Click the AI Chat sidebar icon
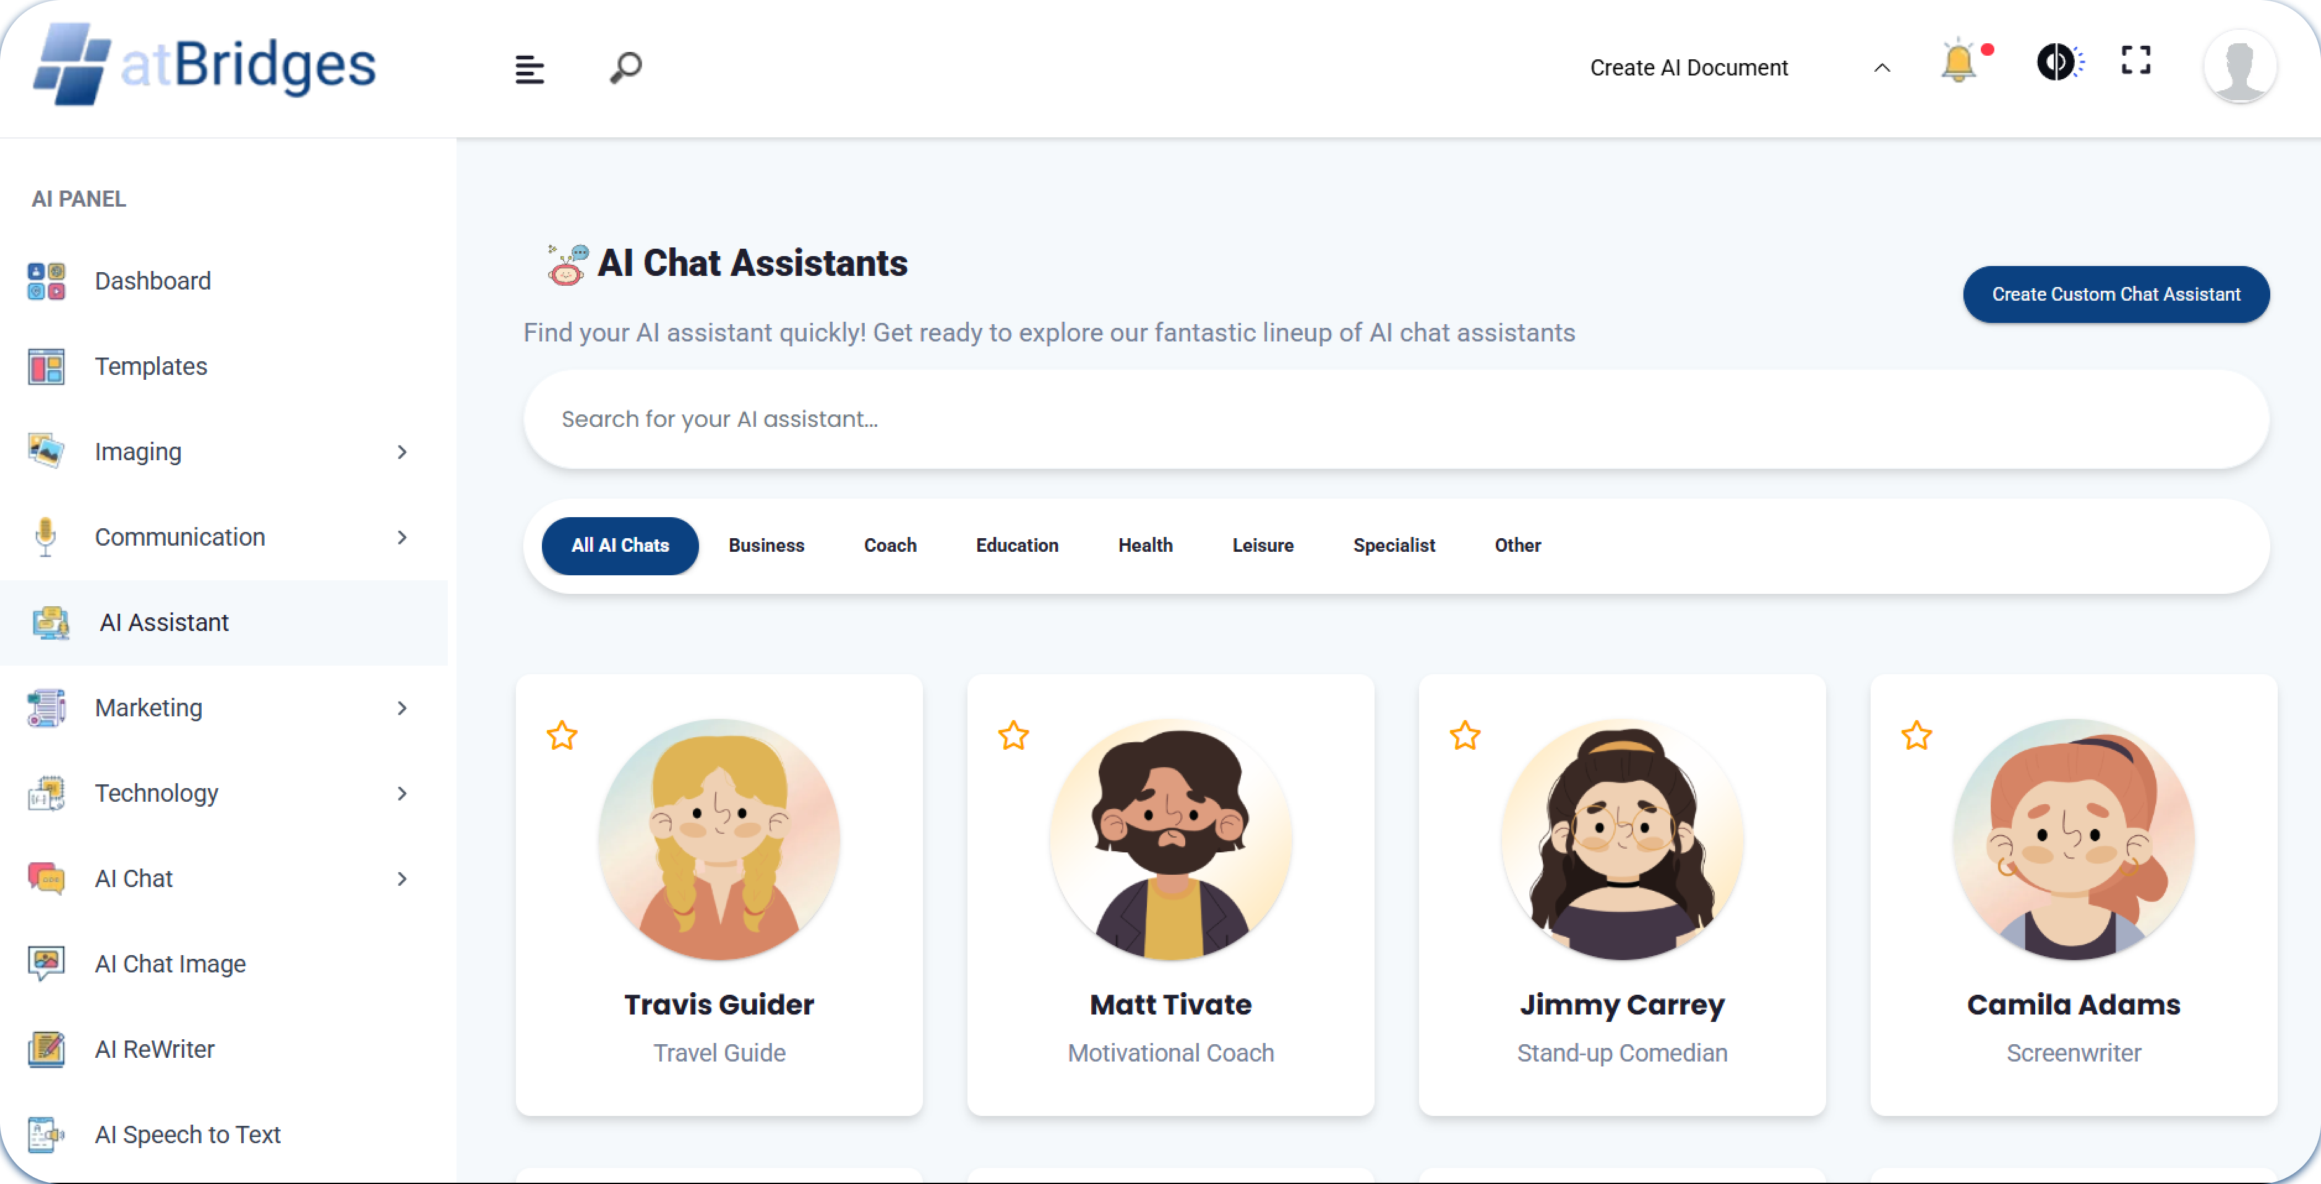The width and height of the screenshot is (2321, 1184). point(45,878)
